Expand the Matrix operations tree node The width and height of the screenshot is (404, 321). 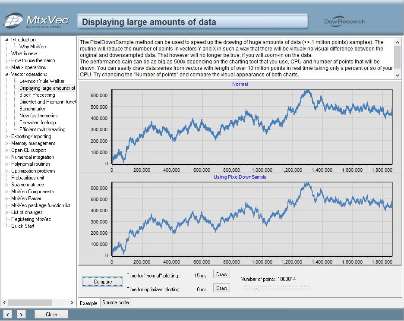(x=6, y=67)
